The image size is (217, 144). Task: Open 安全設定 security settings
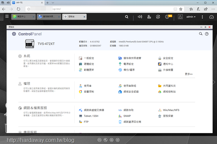click(x=166, y=58)
